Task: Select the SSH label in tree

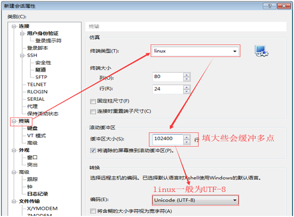Action: point(32,55)
